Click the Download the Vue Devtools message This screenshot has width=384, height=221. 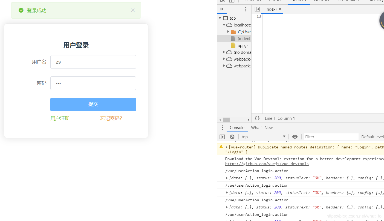tap(304, 159)
